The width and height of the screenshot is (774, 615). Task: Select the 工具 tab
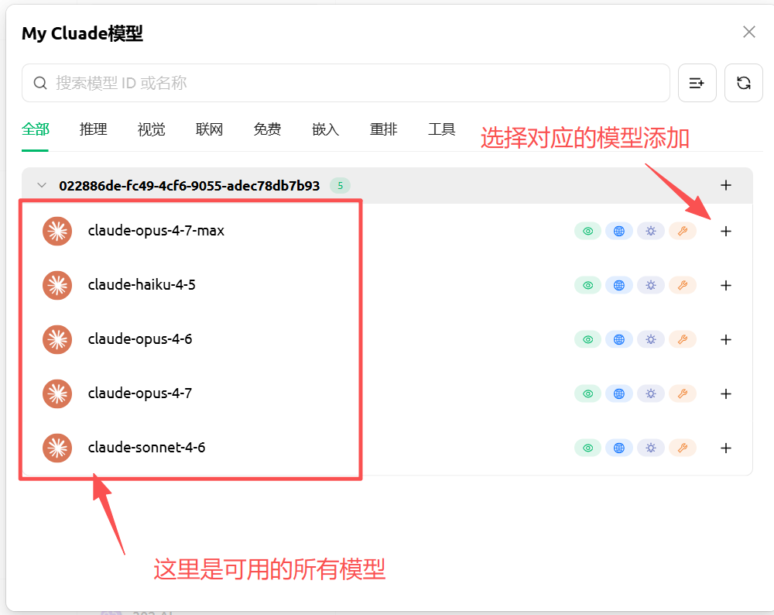[441, 129]
